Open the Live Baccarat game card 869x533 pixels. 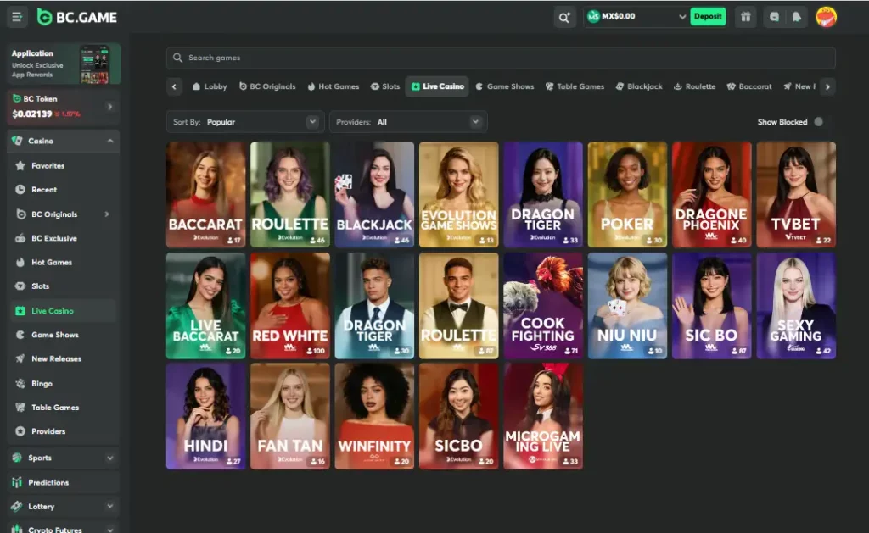(x=205, y=306)
